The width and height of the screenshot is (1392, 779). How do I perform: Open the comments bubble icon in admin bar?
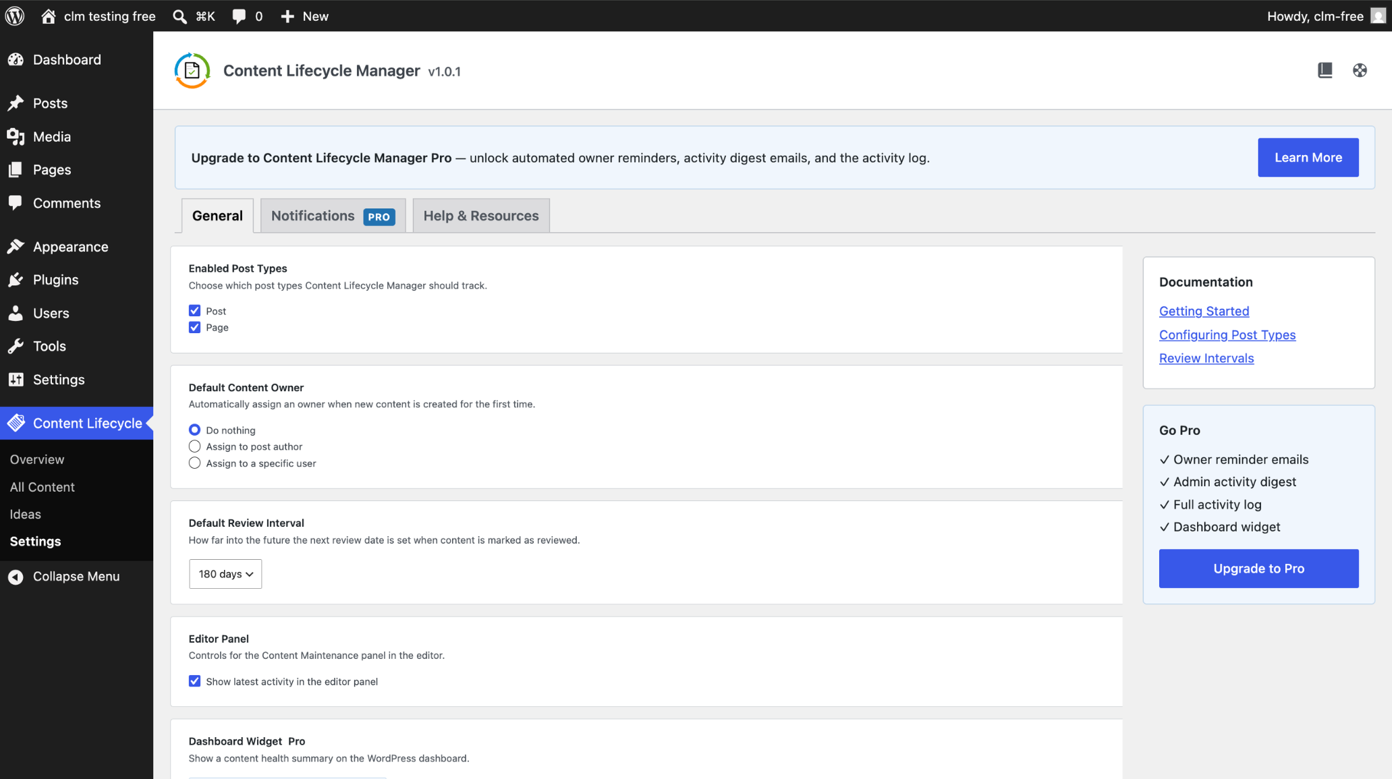click(239, 16)
